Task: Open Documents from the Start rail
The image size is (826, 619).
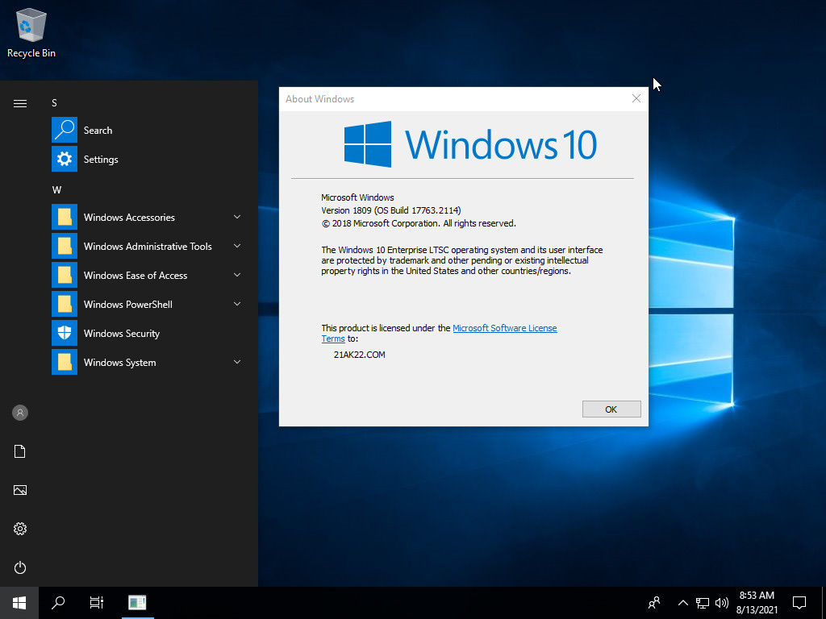Action: (20, 451)
